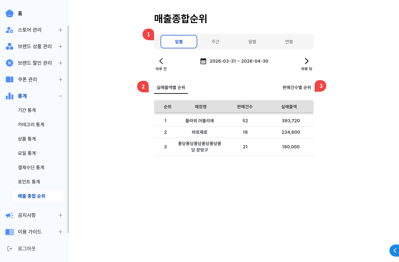Viewport: 399px width, 262px height.
Task: Click the blue collapse arrow at bottom right
Action: 395,251
